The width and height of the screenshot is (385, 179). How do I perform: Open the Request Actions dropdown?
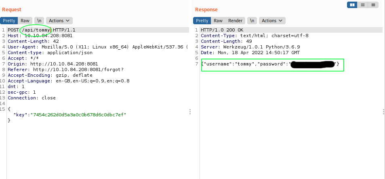point(59,21)
